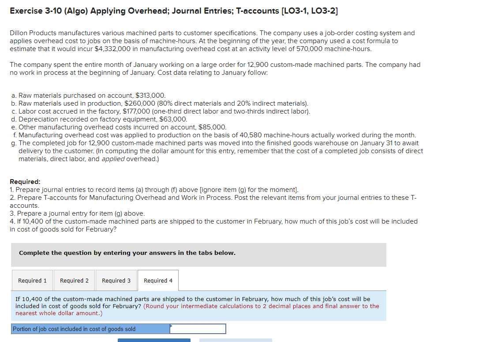
Task: Click the Required 4 tab
Action: click(x=158, y=280)
